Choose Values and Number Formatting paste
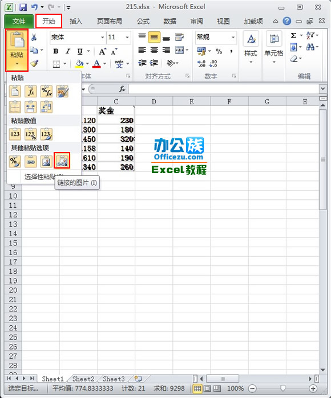 click(31, 134)
